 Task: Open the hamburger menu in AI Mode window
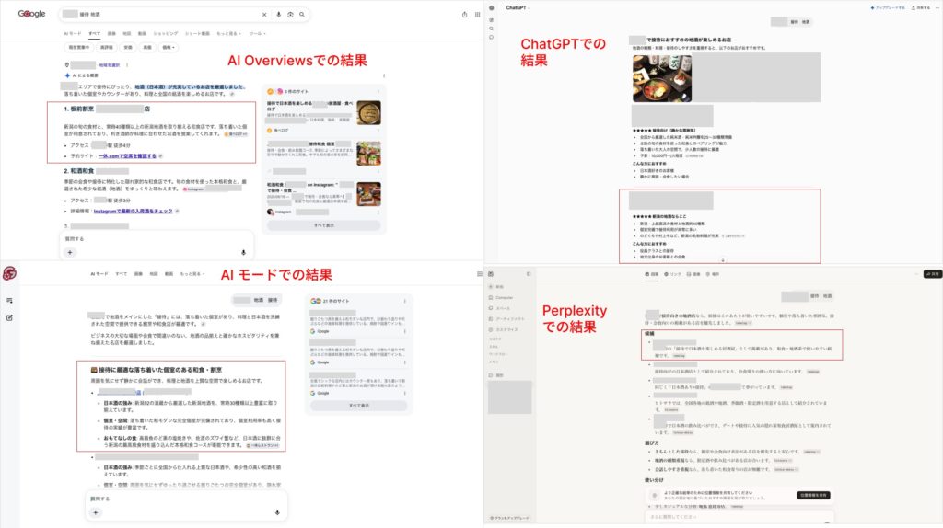[x=479, y=274]
